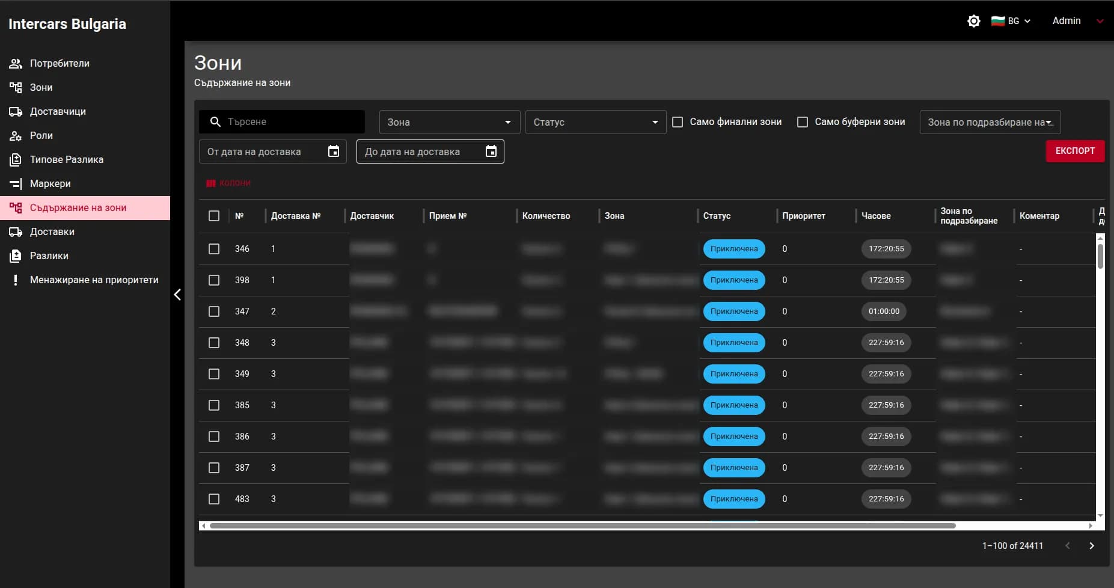Screen dimensions: 1114x588
Task: Click the red ЕКСПОРТ button
Action: pos(1075,151)
